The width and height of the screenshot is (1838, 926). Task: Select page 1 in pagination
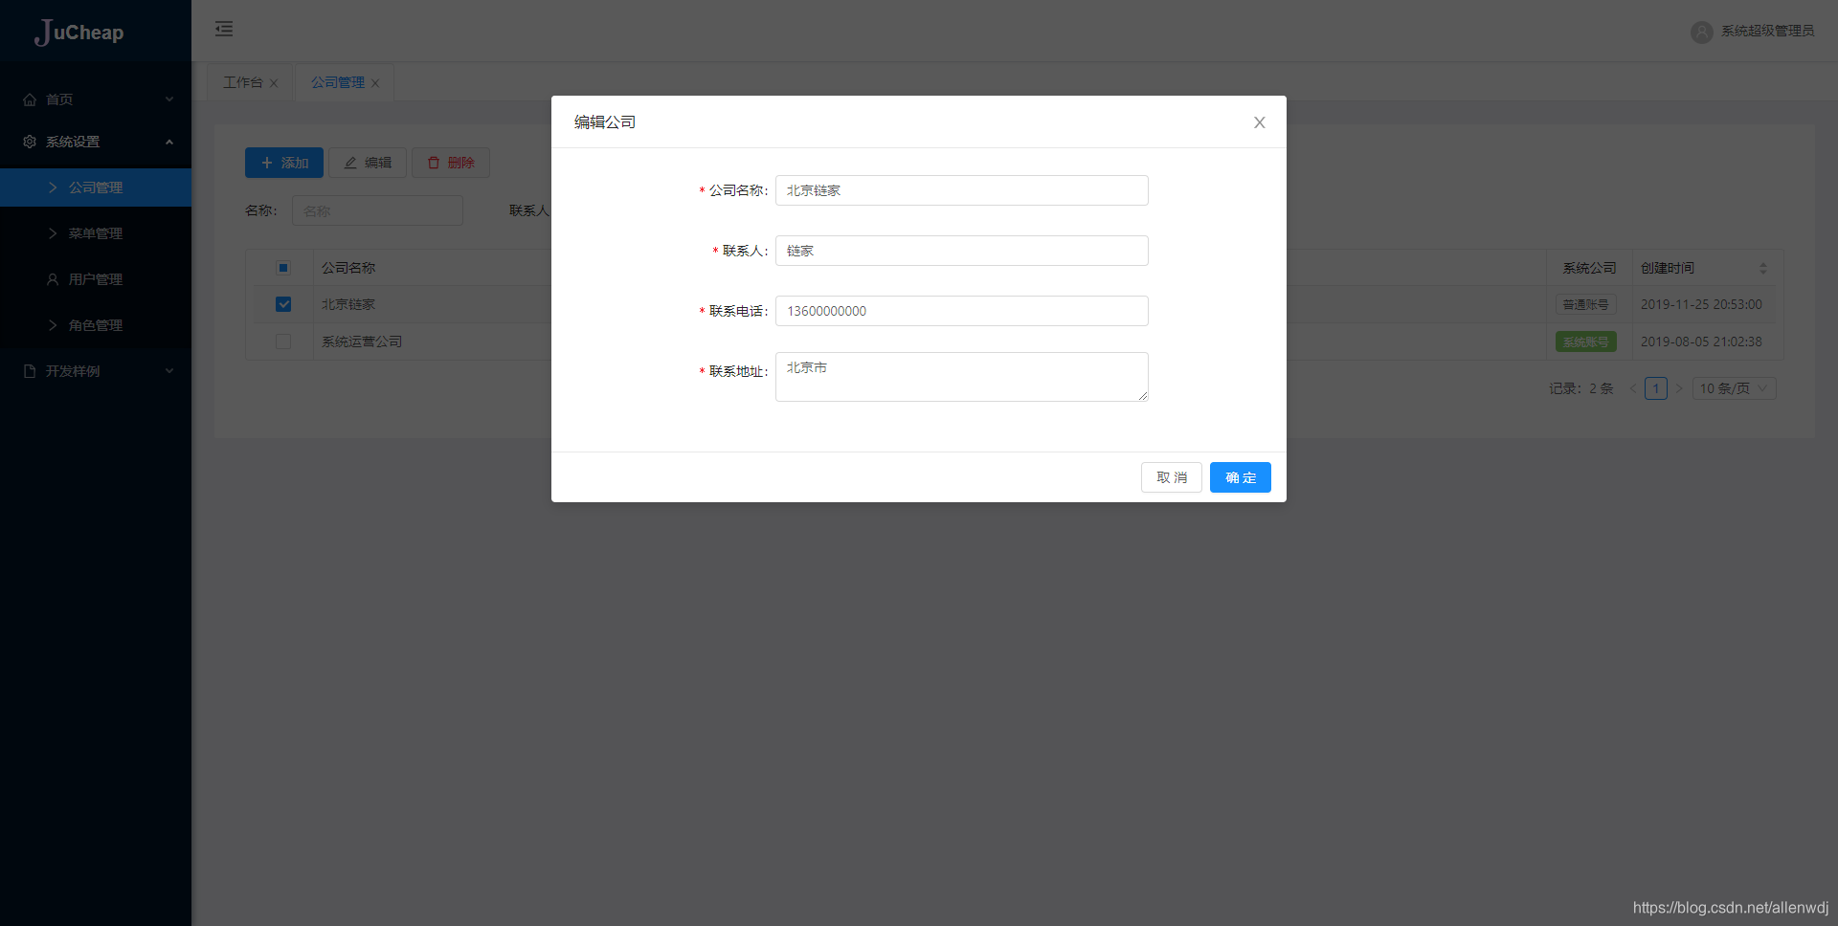click(1656, 388)
